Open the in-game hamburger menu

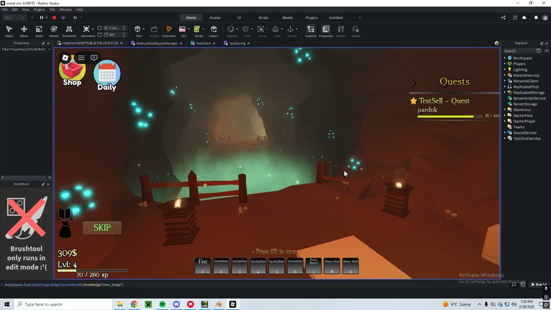click(x=81, y=58)
